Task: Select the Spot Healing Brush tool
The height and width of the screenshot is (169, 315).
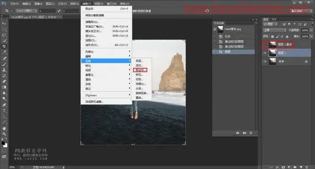Action: (x=4, y=59)
